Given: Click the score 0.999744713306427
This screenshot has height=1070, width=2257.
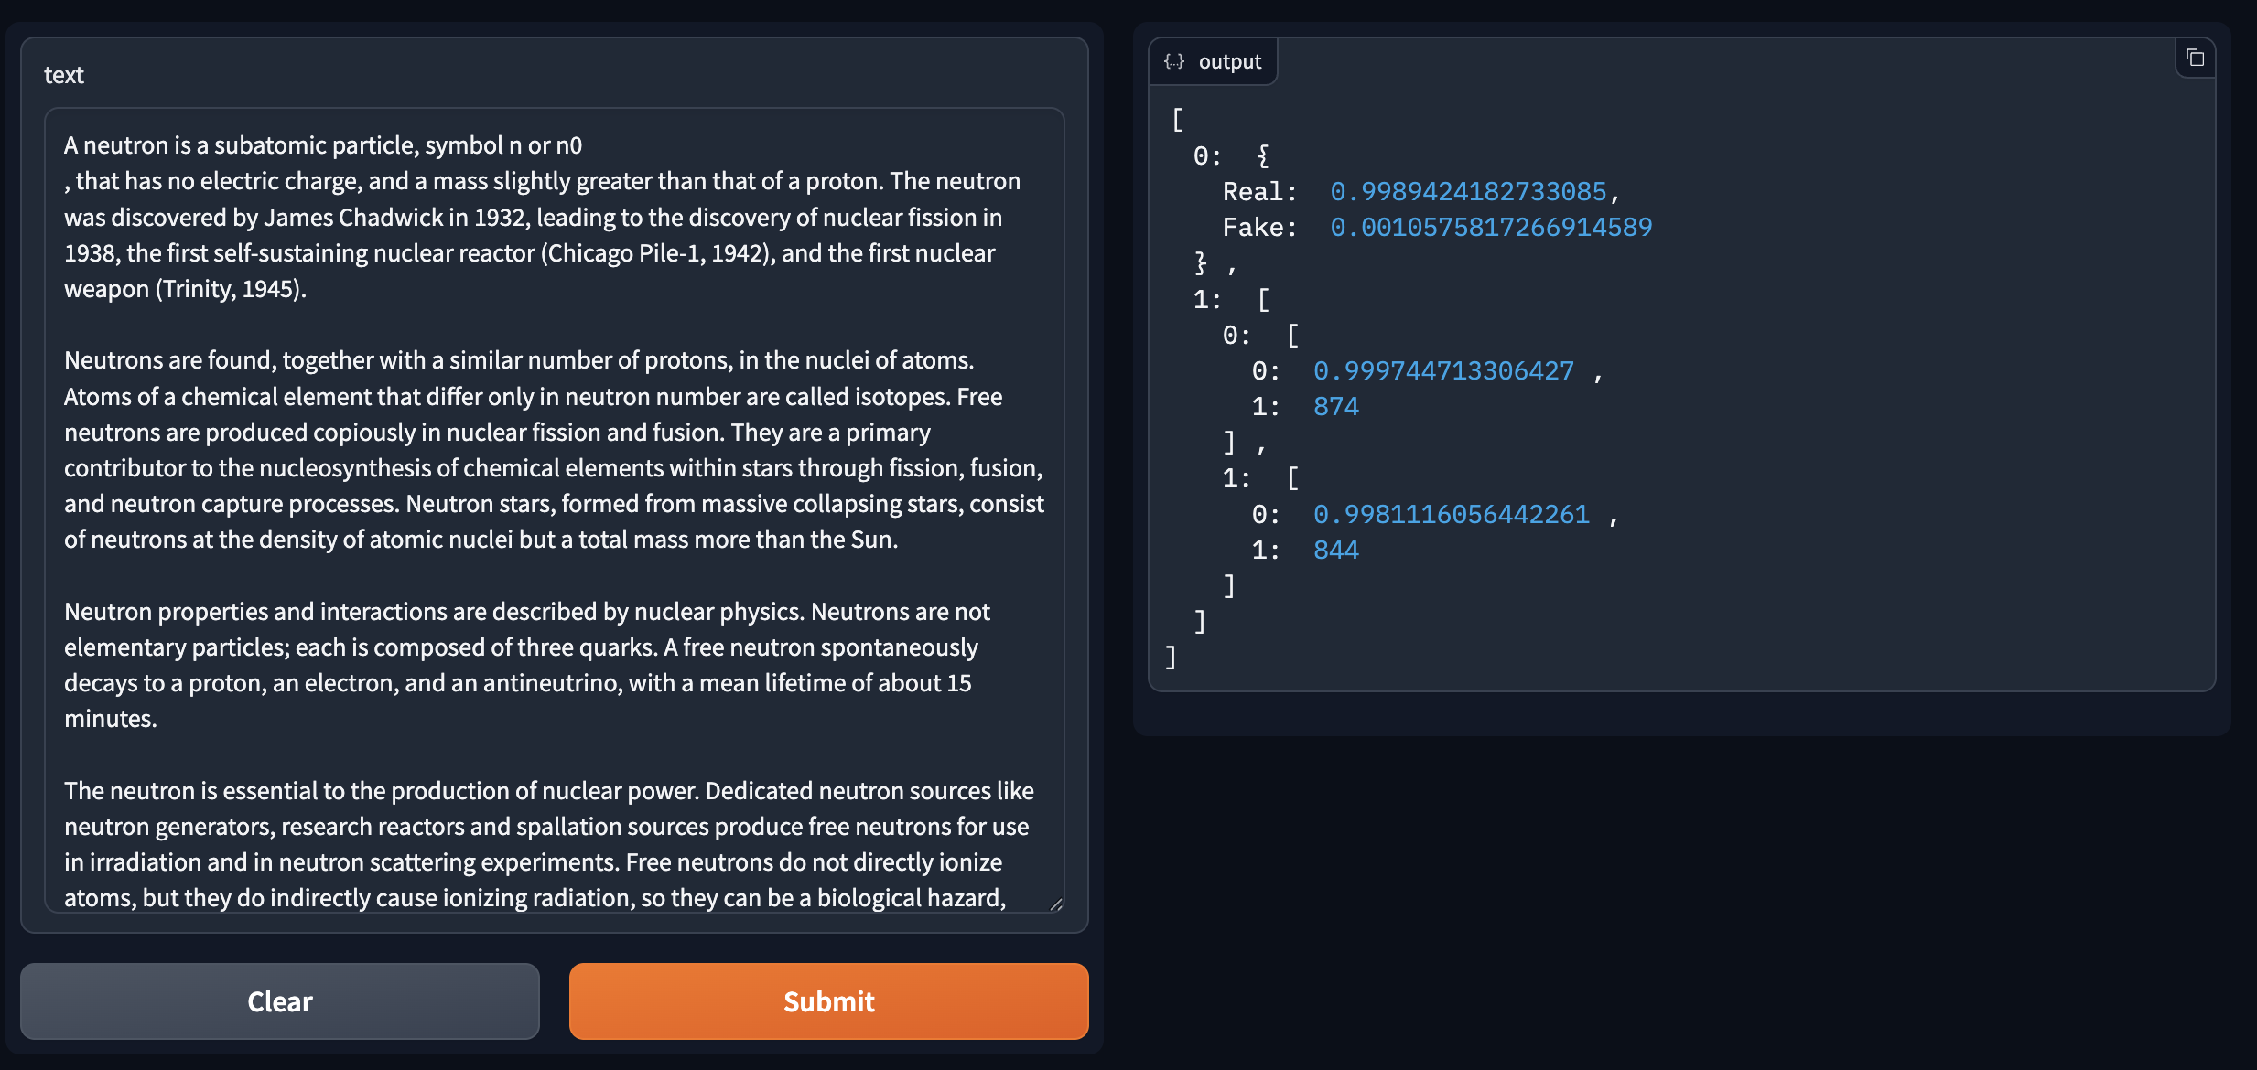Looking at the screenshot, I should click(x=1443, y=370).
